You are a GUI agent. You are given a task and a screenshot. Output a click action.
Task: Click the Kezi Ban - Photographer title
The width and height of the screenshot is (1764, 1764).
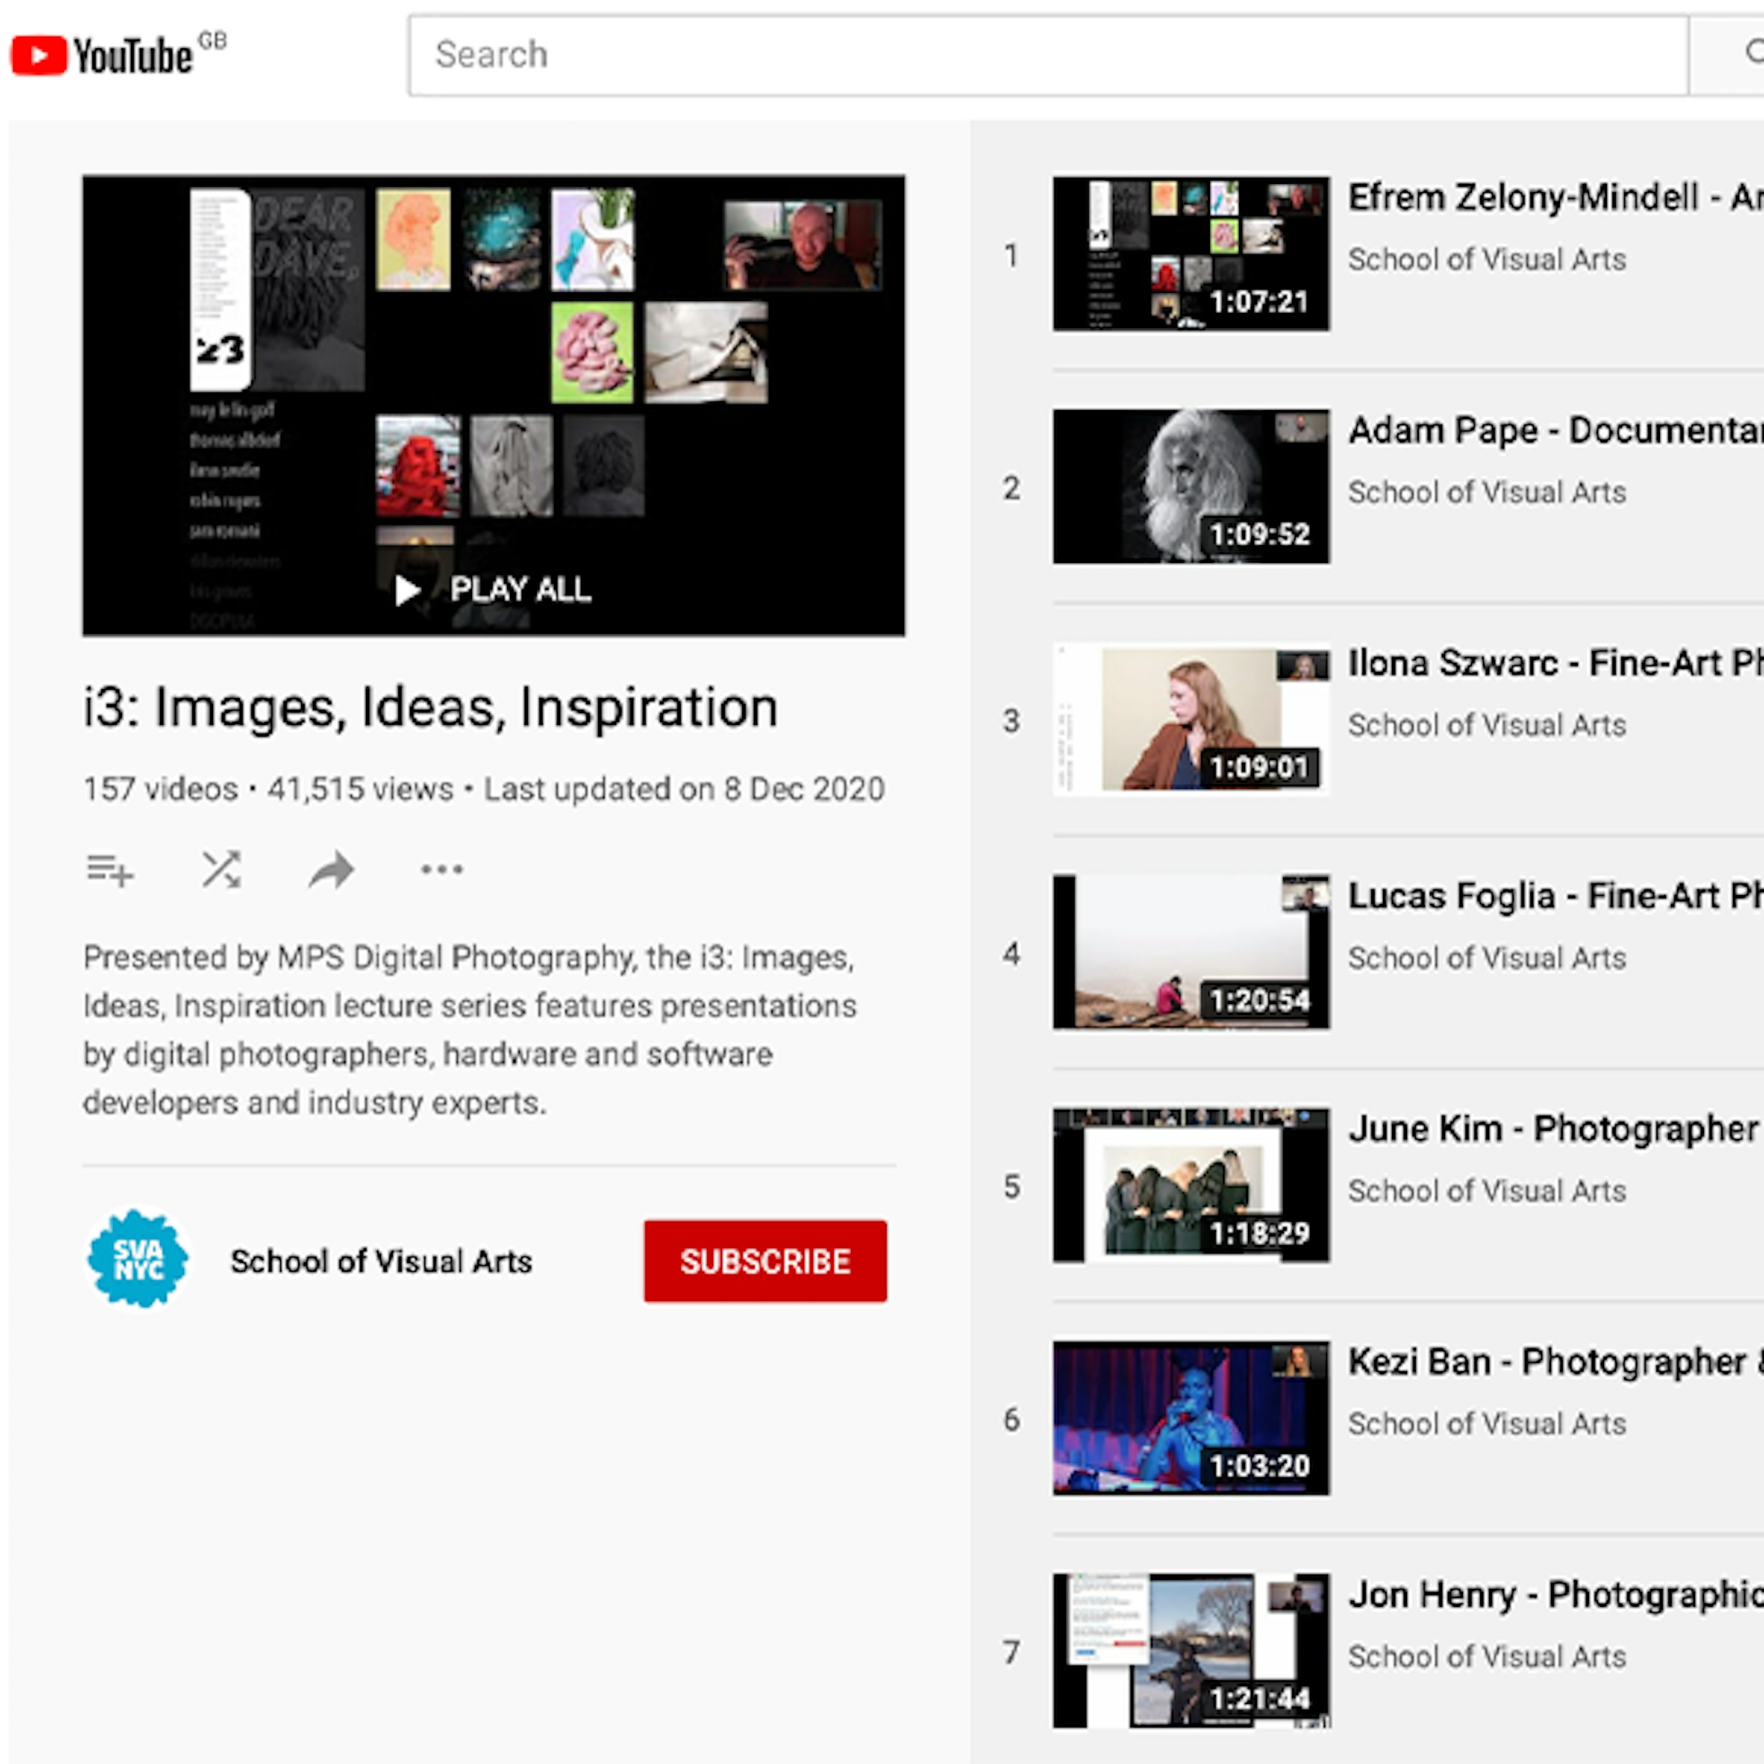(1556, 1362)
